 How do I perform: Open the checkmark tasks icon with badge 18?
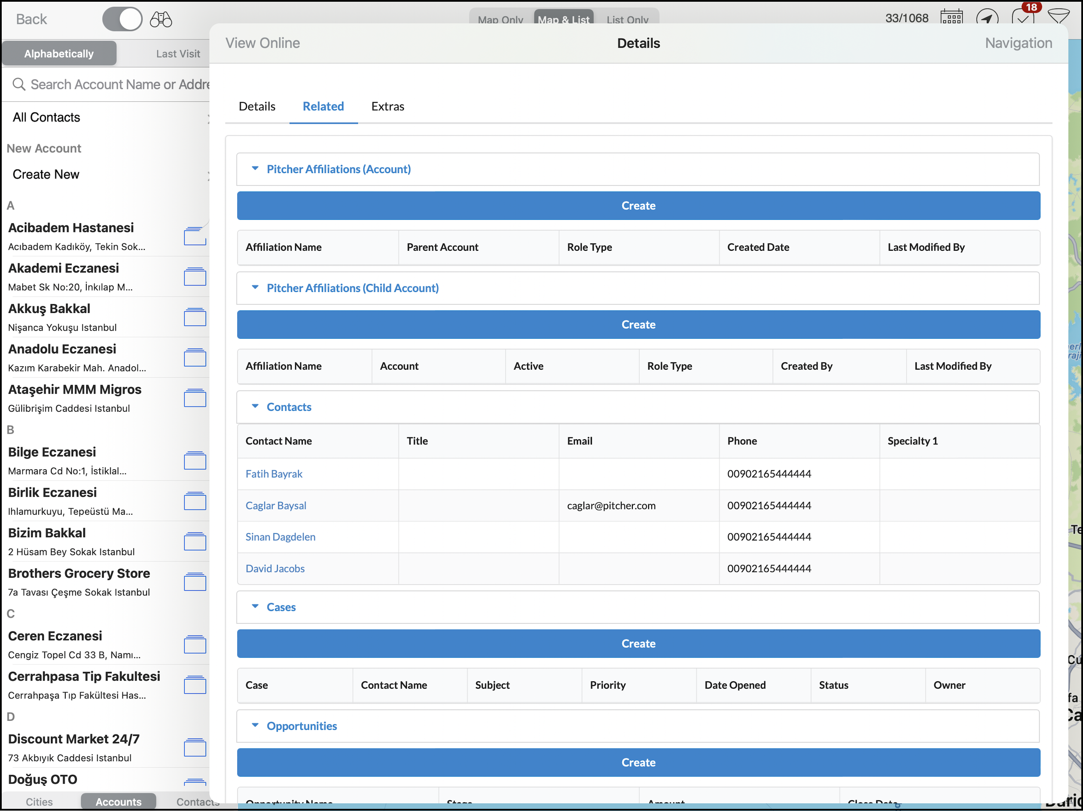coord(1022,18)
